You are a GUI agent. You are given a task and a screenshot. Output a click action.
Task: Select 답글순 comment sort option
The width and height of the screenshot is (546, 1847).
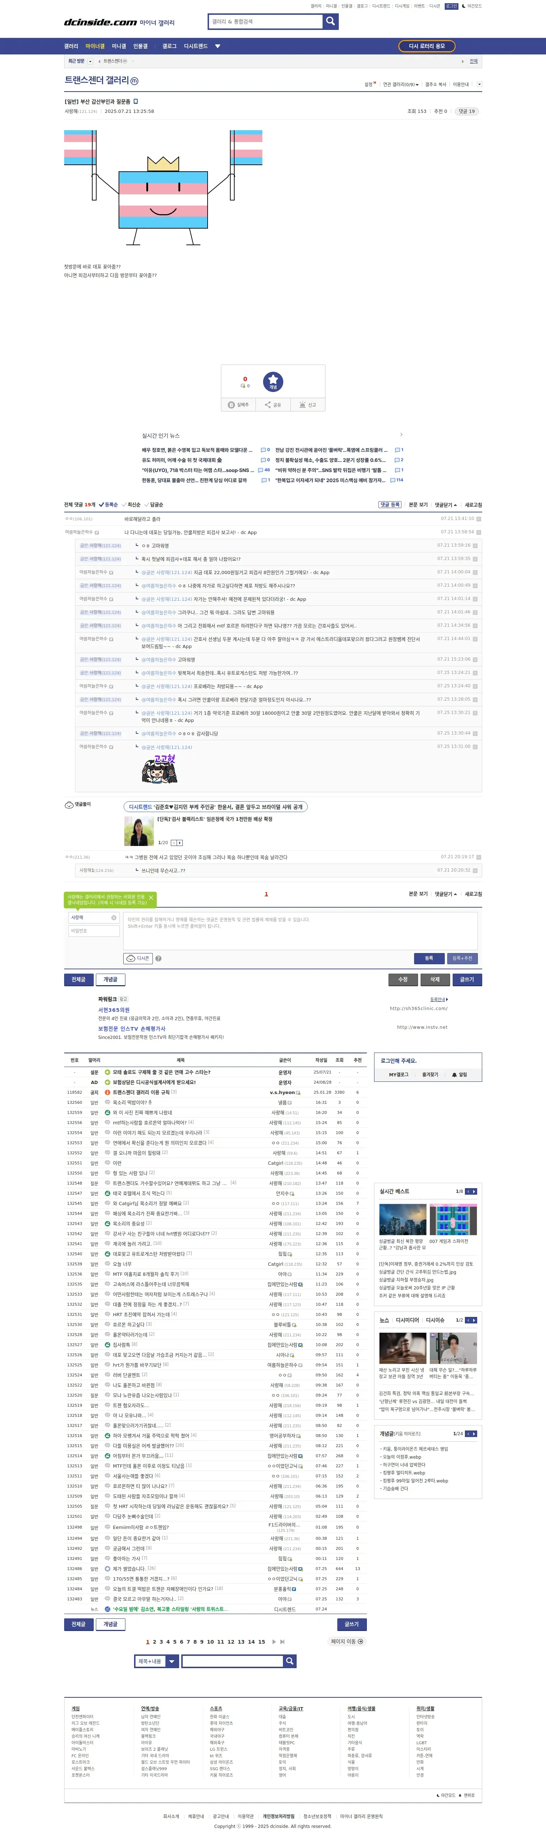click(x=154, y=504)
